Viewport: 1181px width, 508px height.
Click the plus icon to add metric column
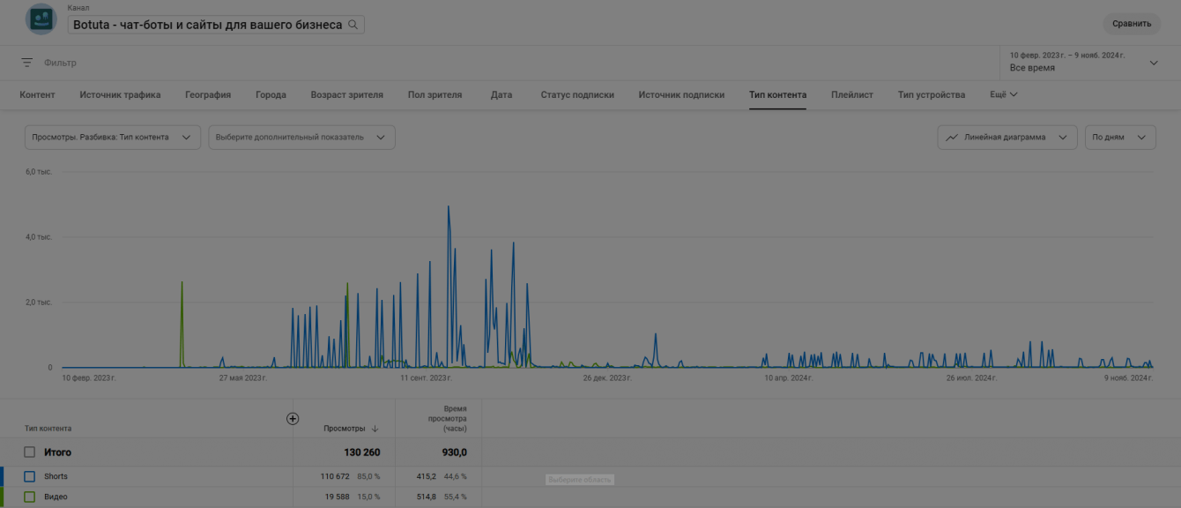tap(293, 418)
